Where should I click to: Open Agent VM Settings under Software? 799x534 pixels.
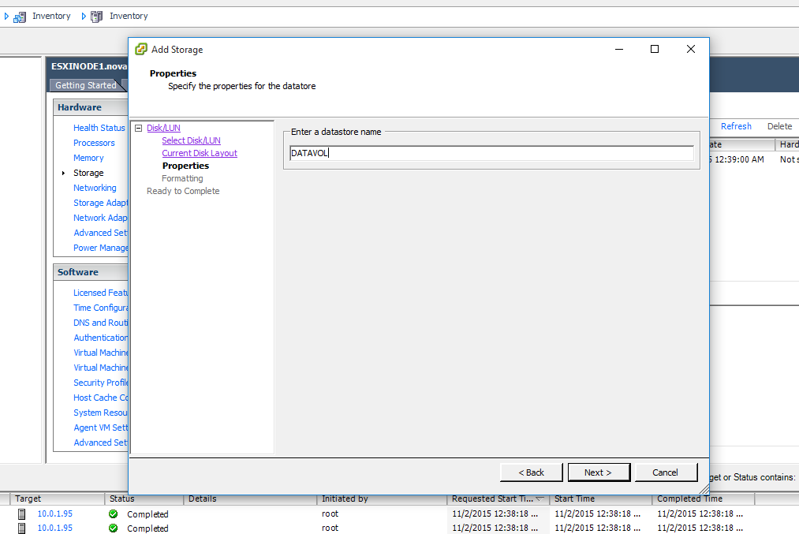(100, 428)
